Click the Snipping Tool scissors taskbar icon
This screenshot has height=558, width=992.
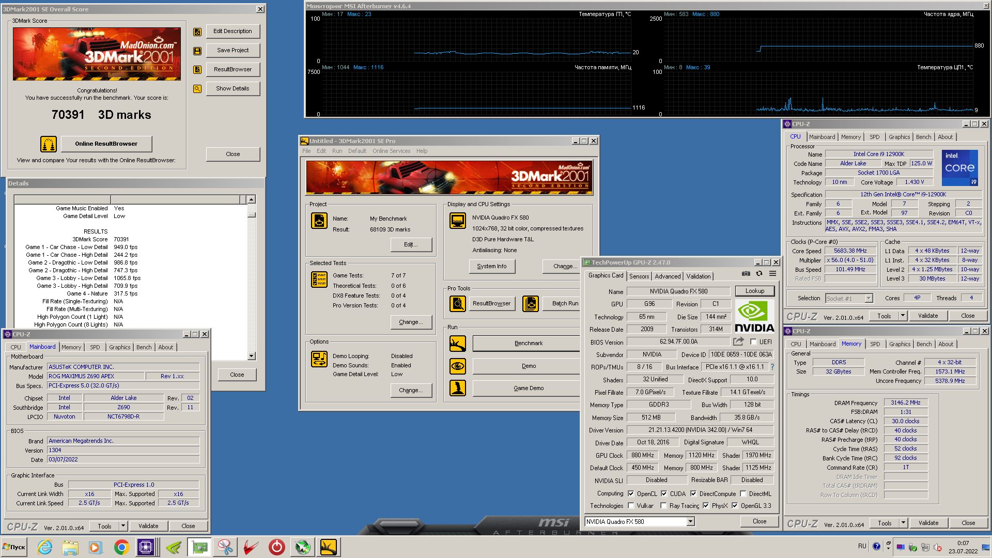225,547
